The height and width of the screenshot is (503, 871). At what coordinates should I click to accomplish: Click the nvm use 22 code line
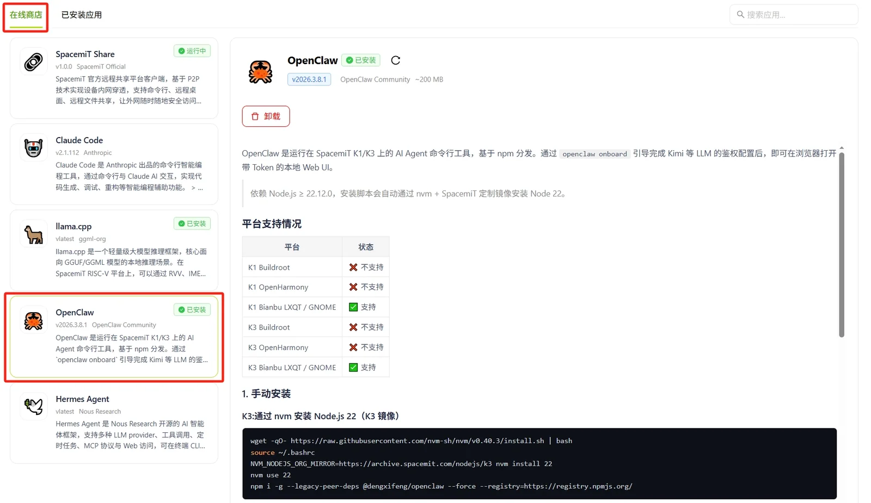click(271, 475)
